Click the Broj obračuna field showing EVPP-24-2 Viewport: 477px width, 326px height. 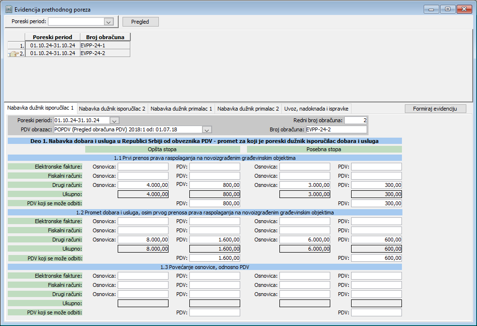point(337,129)
